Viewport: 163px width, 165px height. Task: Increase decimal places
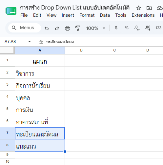(x=148, y=28)
